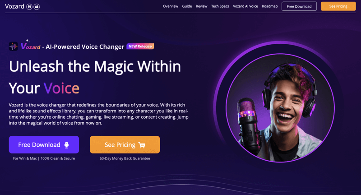Open the Review nav link

[201, 6]
